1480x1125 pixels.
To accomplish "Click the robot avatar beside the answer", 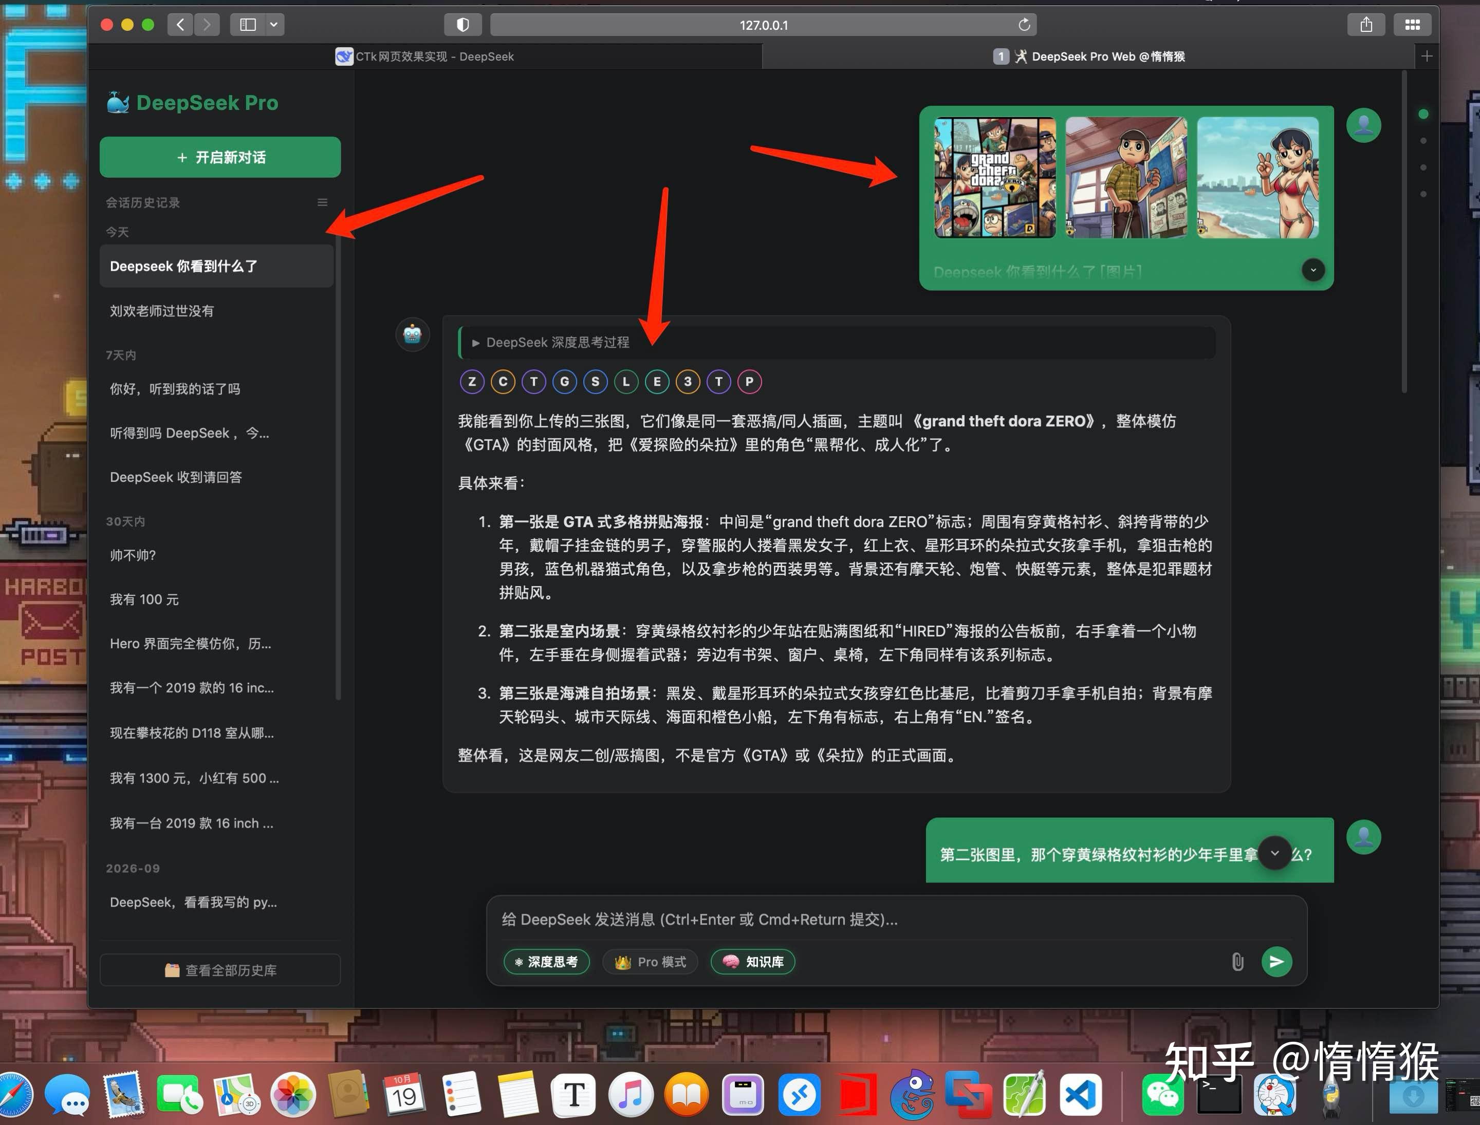I will (x=412, y=334).
